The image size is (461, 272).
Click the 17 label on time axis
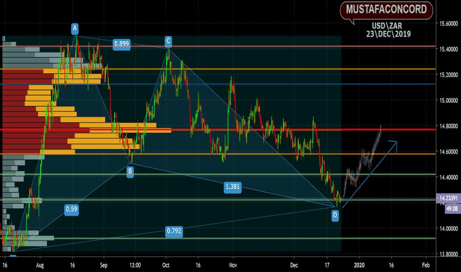(x=327, y=265)
